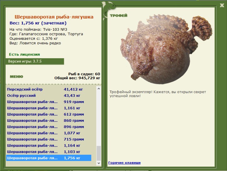Click the fish list scrollbar thumb
This screenshot has width=227, height=171.
coord(99,153)
